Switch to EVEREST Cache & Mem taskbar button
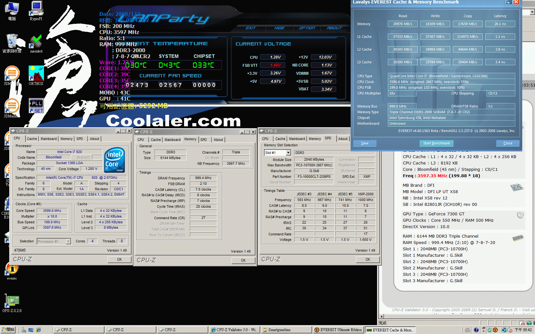The image size is (535, 334). click(x=390, y=330)
